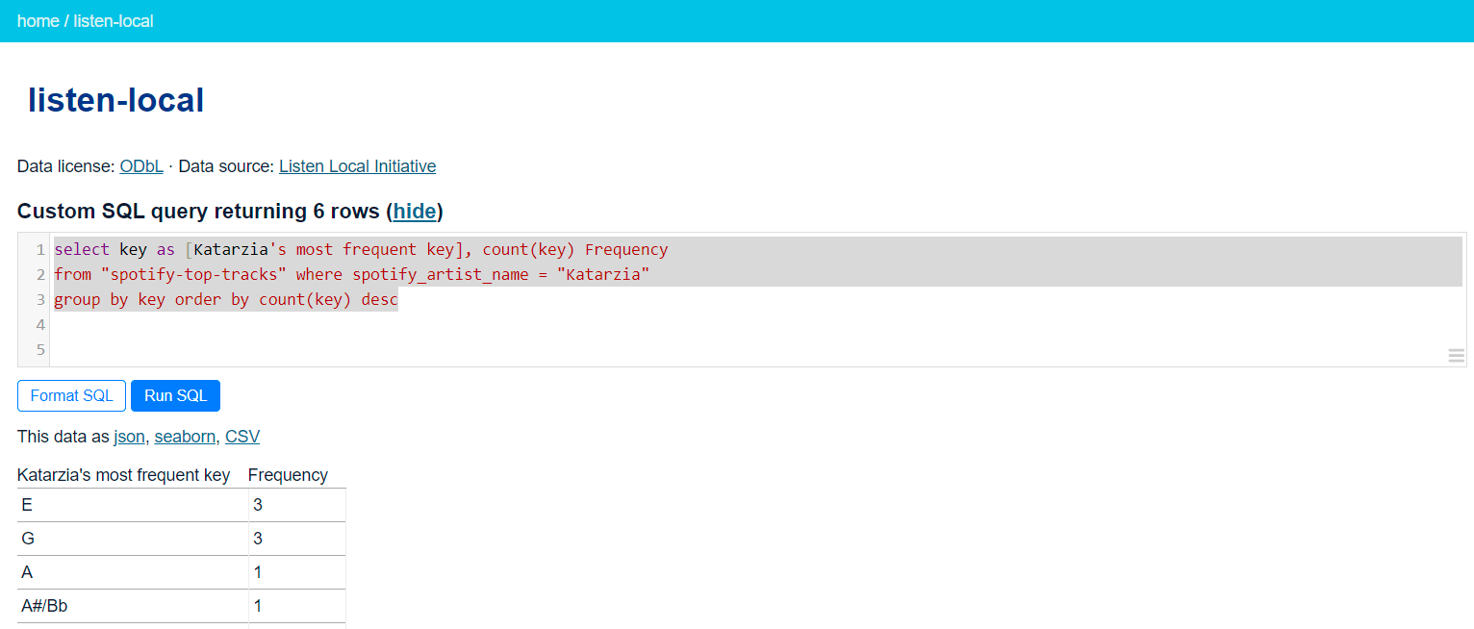
Task: Click the home breadcrumb link
Action: click(38, 21)
